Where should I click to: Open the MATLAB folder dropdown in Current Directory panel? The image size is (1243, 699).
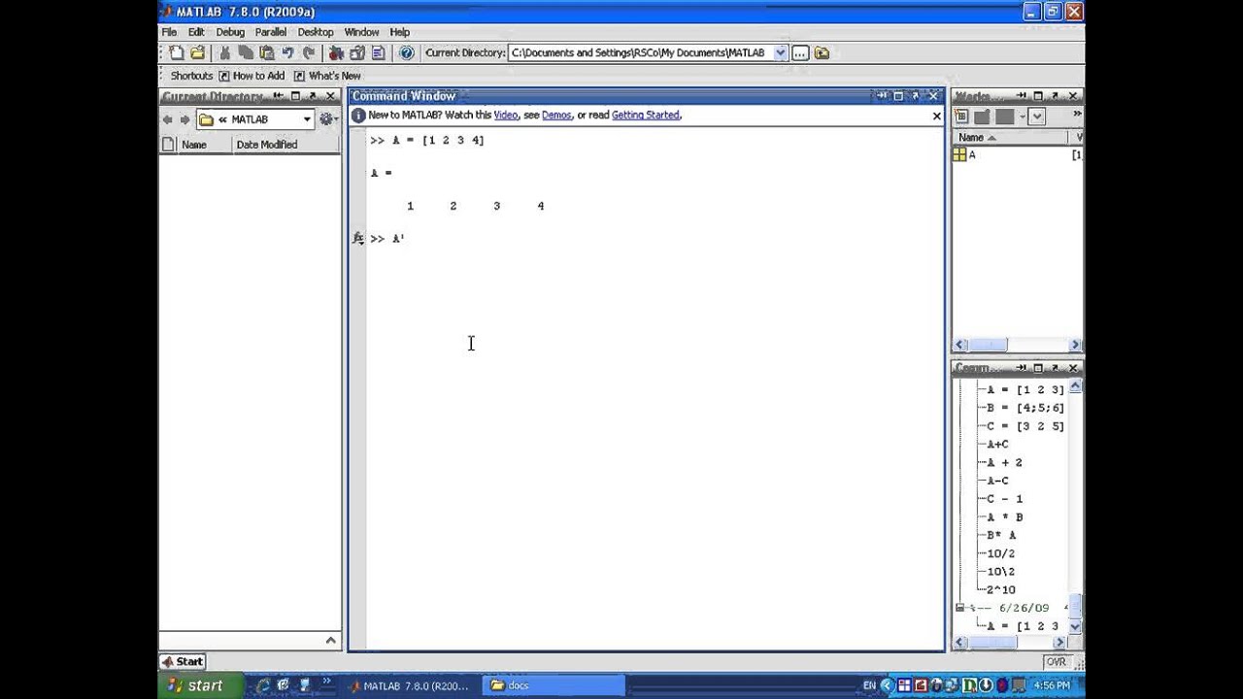307,119
